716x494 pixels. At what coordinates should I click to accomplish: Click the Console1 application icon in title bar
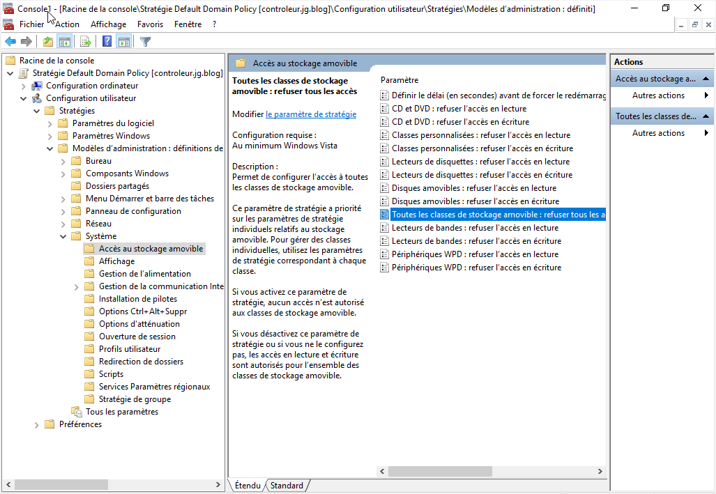coord(8,8)
